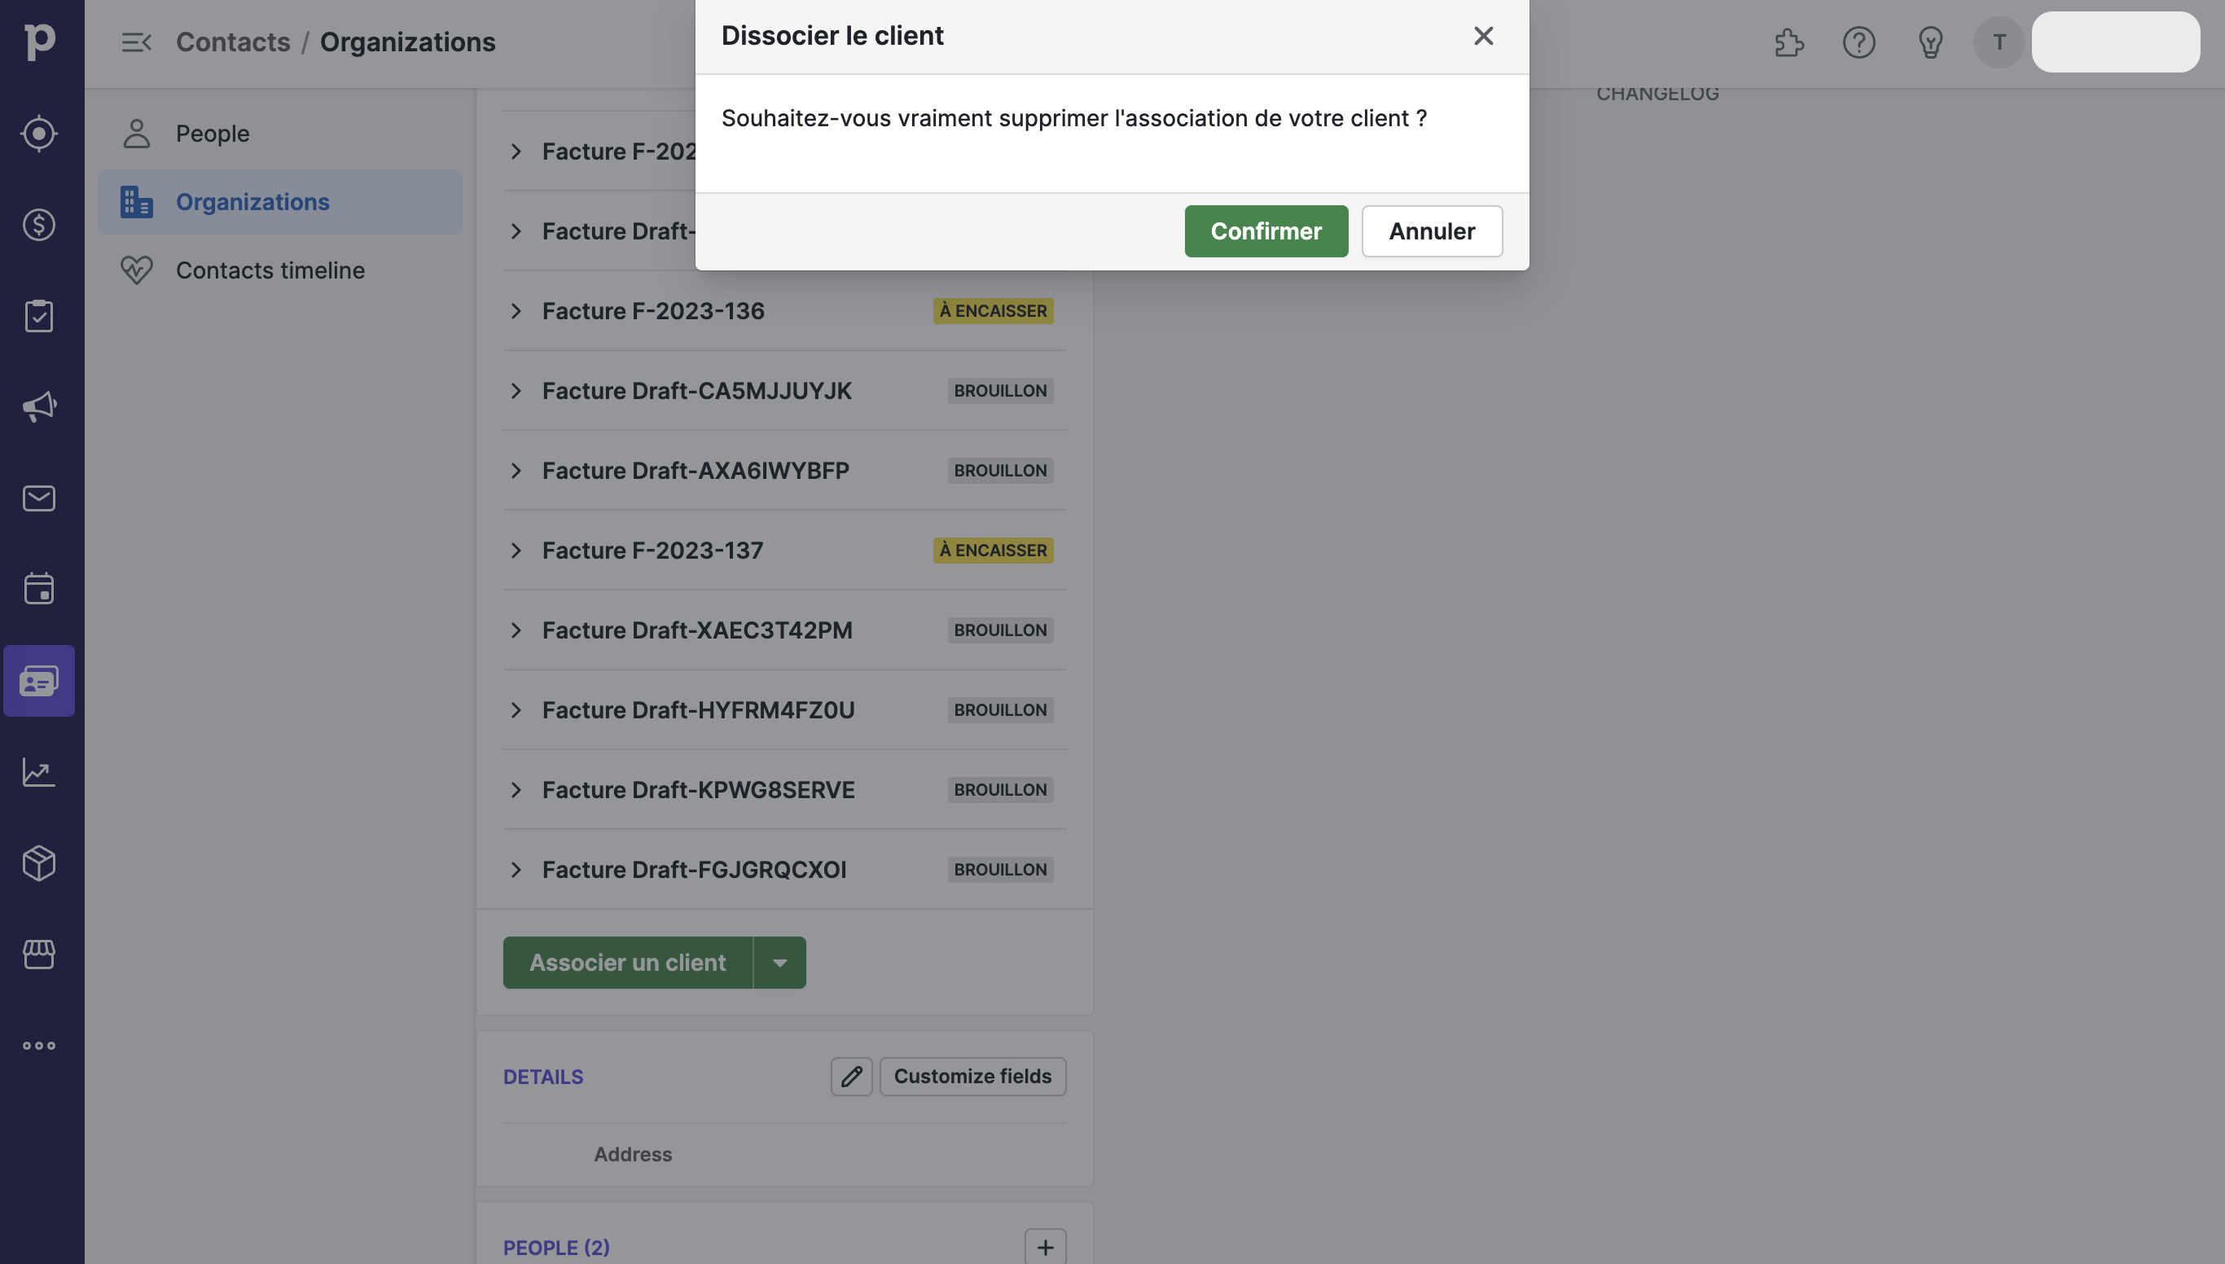Open the Leads target icon in sidebar
The height and width of the screenshot is (1264, 2225).
pos(39,134)
